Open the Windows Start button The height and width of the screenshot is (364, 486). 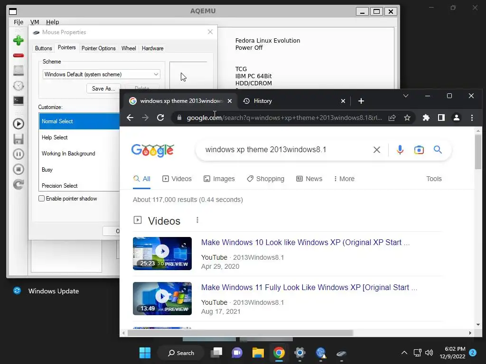(x=145, y=353)
